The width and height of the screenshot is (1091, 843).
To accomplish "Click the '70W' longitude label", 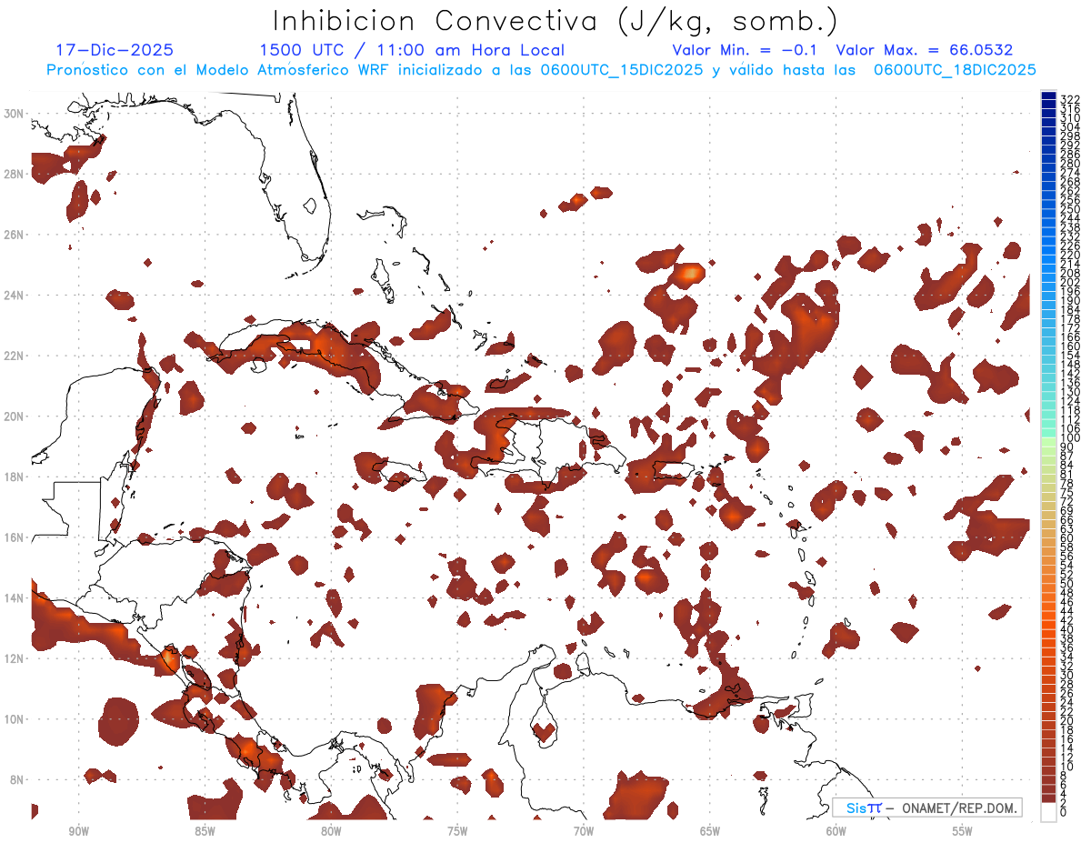I will click(x=584, y=831).
